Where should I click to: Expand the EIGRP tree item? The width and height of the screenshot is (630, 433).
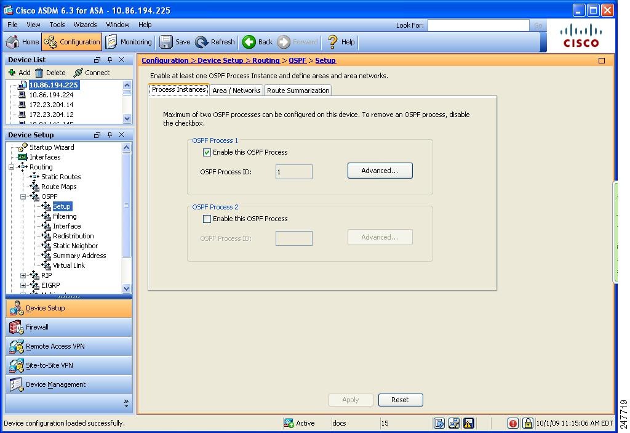(x=23, y=285)
